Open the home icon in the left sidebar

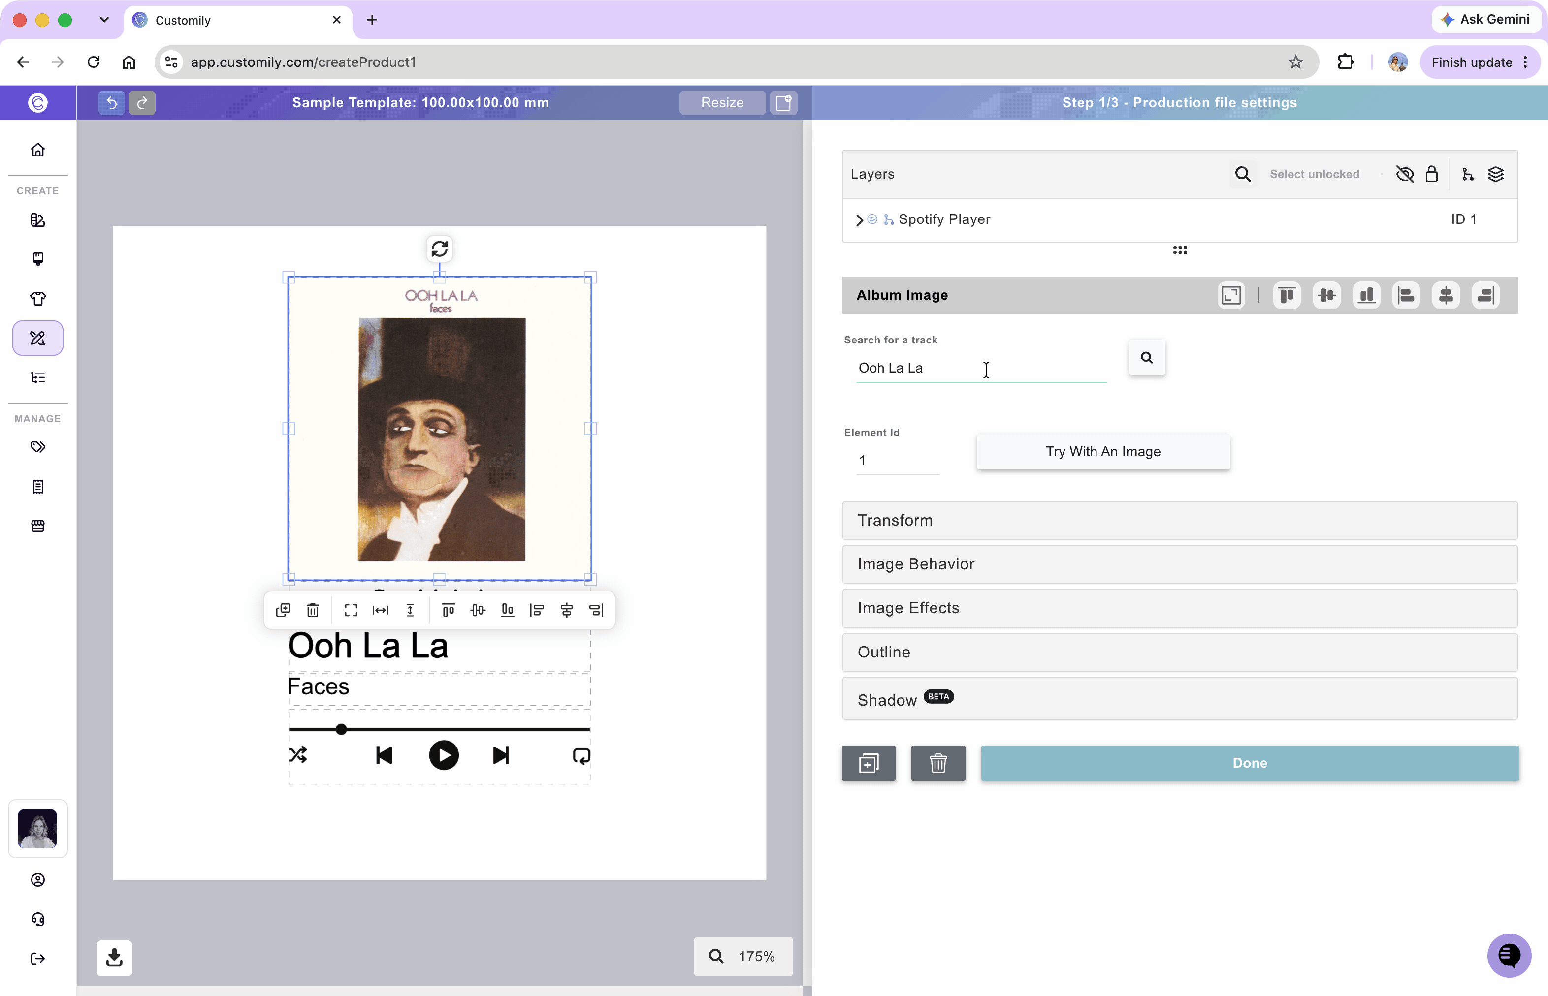(37, 150)
